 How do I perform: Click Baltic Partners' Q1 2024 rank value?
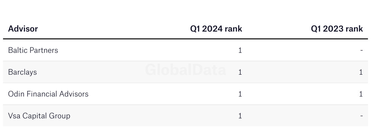[x=240, y=50]
